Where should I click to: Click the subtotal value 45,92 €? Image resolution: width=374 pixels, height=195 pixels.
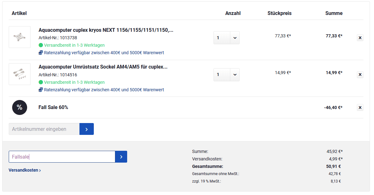coord(335,151)
